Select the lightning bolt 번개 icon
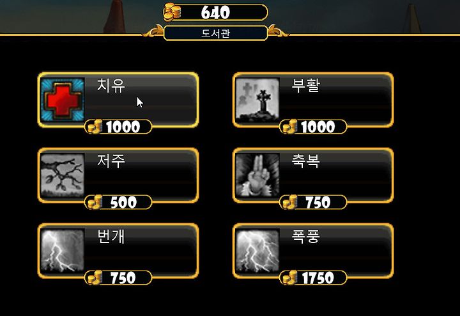Viewport: 460px width, 316px height. click(x=63, y=251)
